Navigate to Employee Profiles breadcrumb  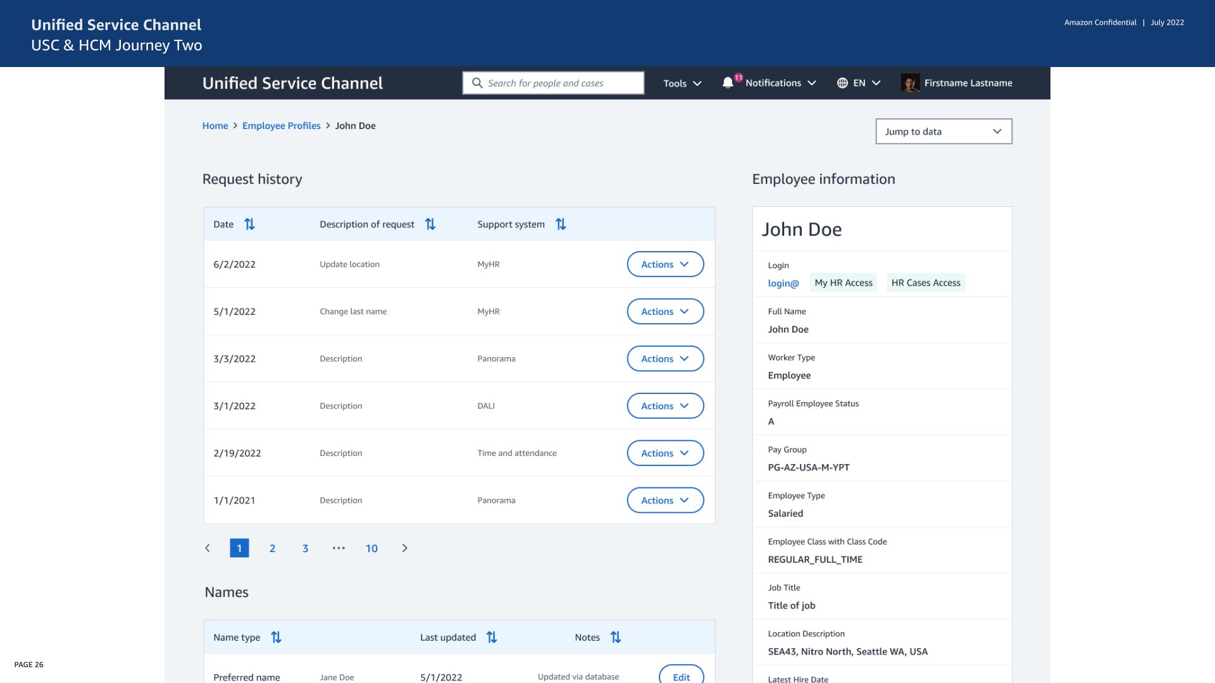pos(281,126)
